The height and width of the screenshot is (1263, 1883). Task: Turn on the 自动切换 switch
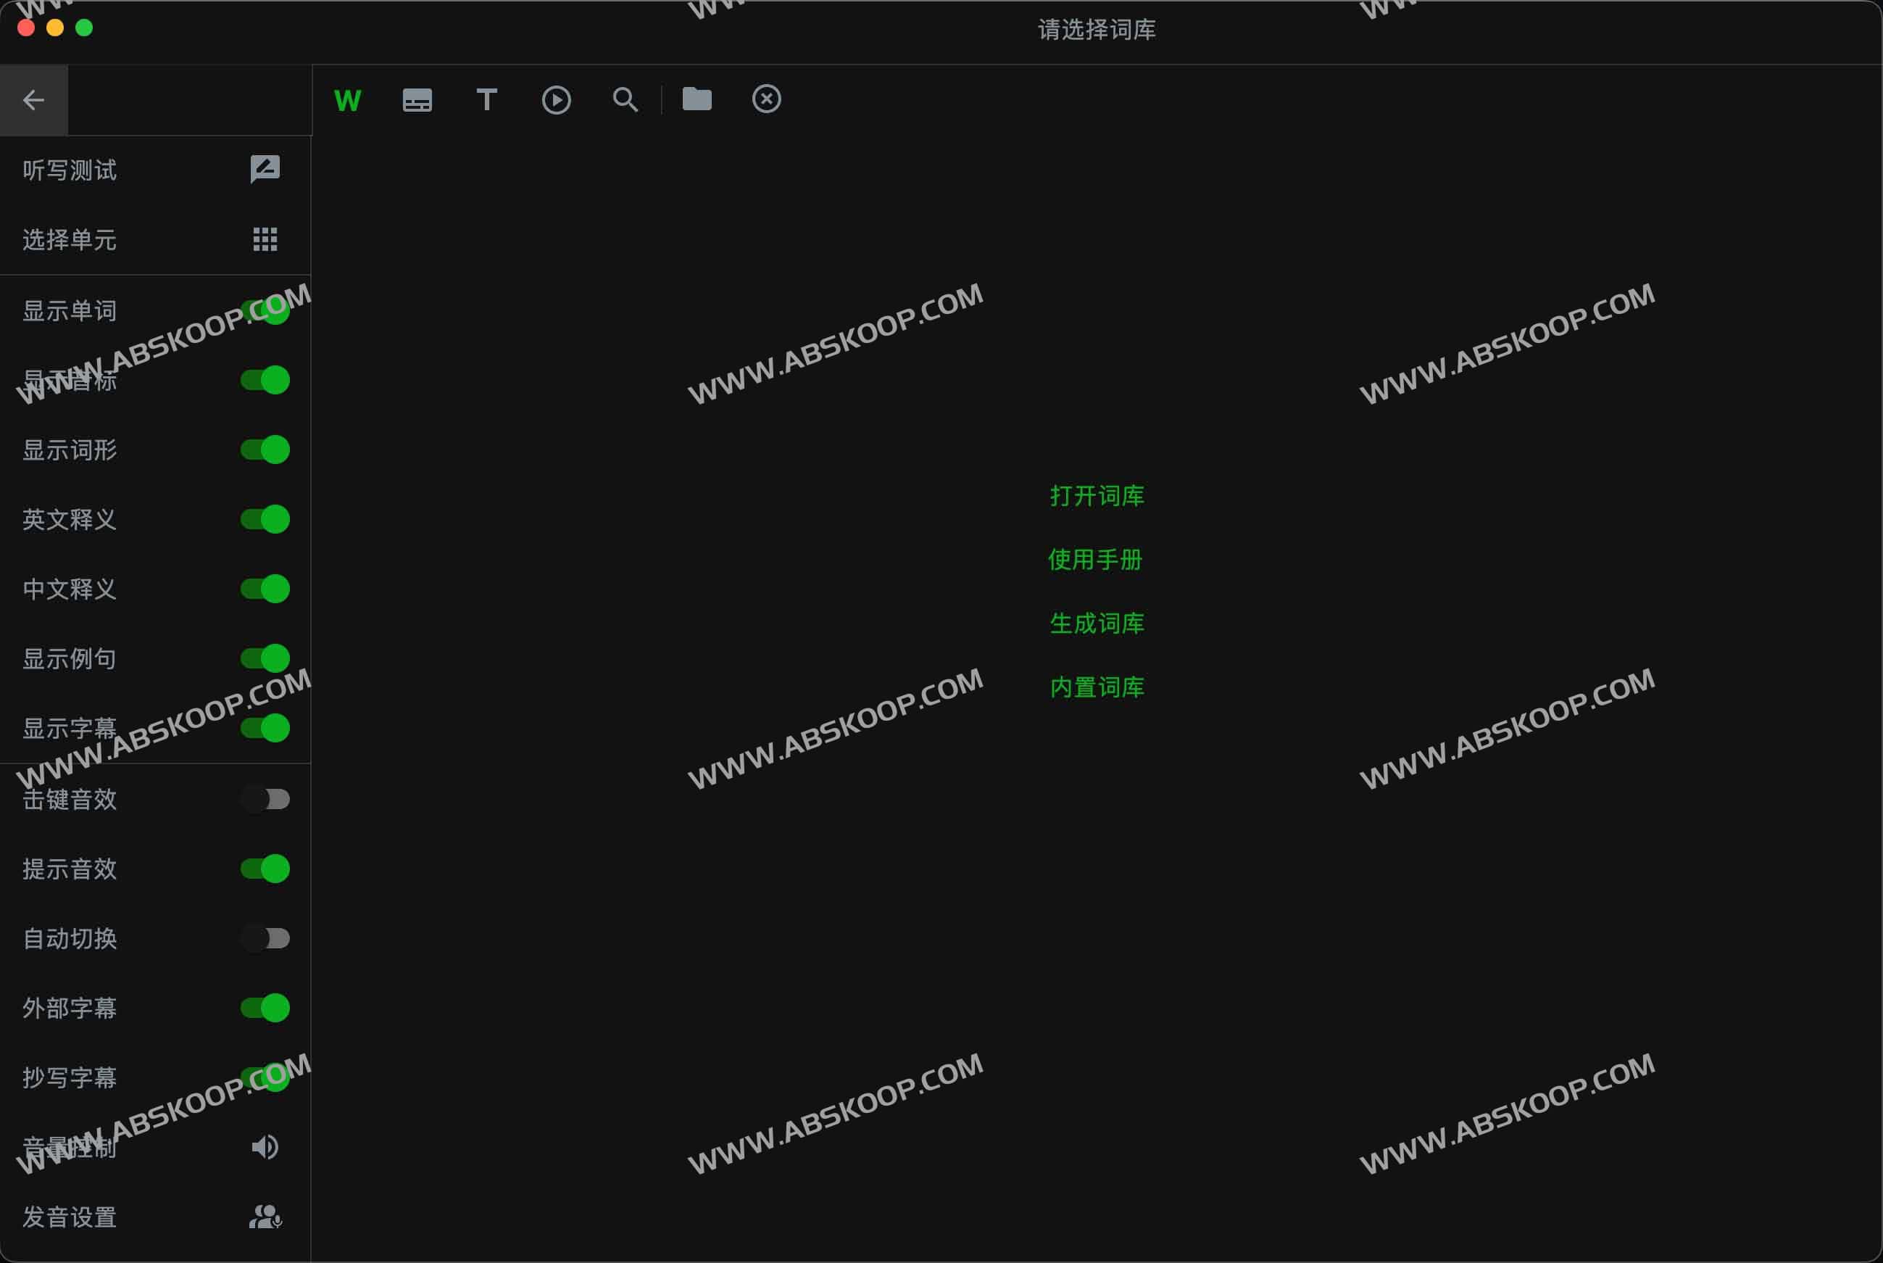[265, 937]
